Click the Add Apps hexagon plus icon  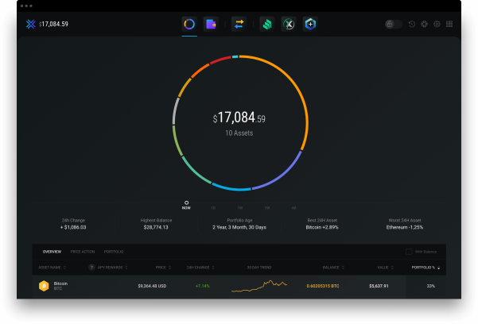(310, 24)
